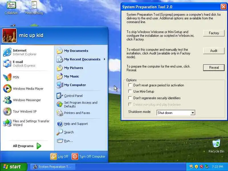
Task: Click the yellow security shield tray icon
Action: pos(196,166)
